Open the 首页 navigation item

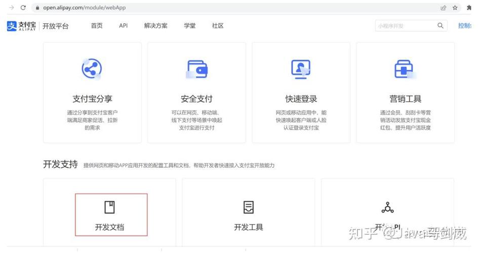point(97,26)
